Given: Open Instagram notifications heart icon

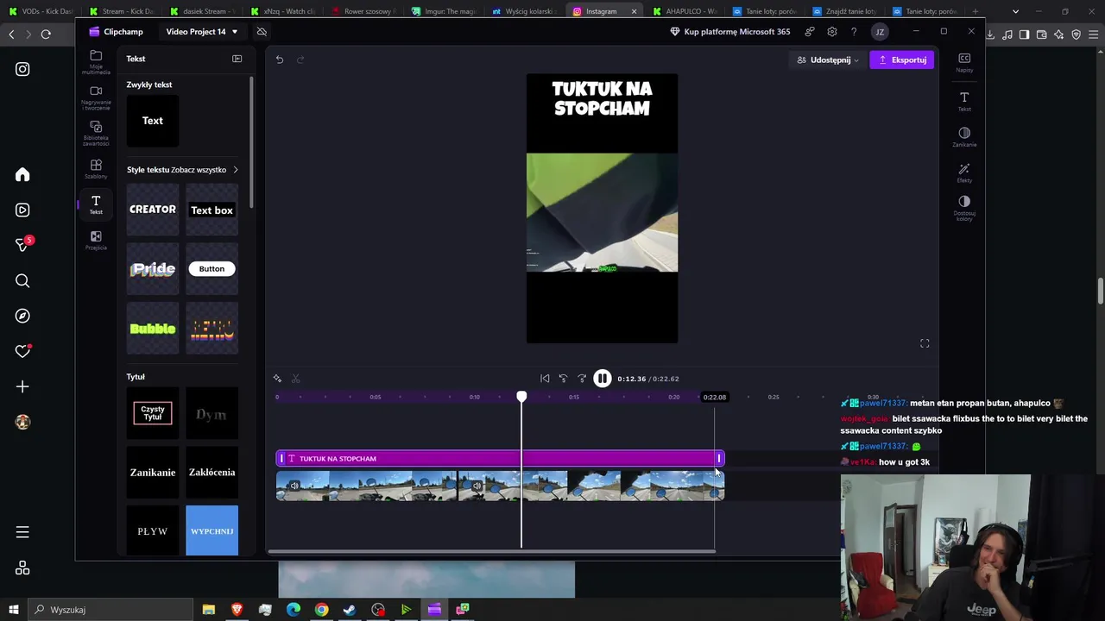Looking at the screenshot, I should (x=22, y=351).
